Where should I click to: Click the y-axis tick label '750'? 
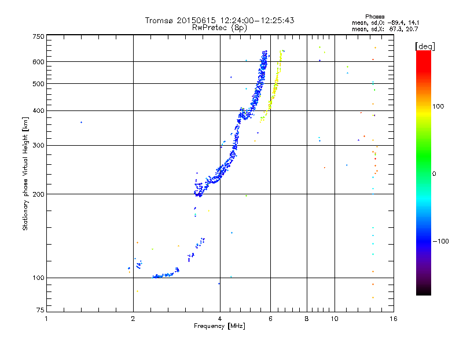[x=38, y=36]
